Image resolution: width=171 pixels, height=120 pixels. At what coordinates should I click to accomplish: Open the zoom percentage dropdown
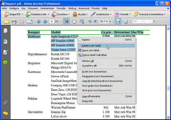pos(110,21)
